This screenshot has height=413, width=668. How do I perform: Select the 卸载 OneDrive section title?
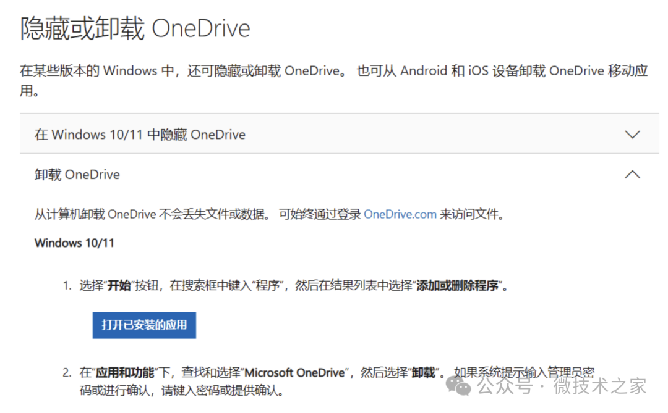(x=77, y=174)
